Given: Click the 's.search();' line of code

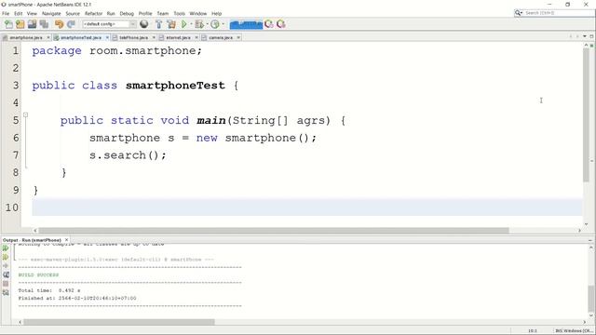Looking at the screenshot, I should click(128, 155).
